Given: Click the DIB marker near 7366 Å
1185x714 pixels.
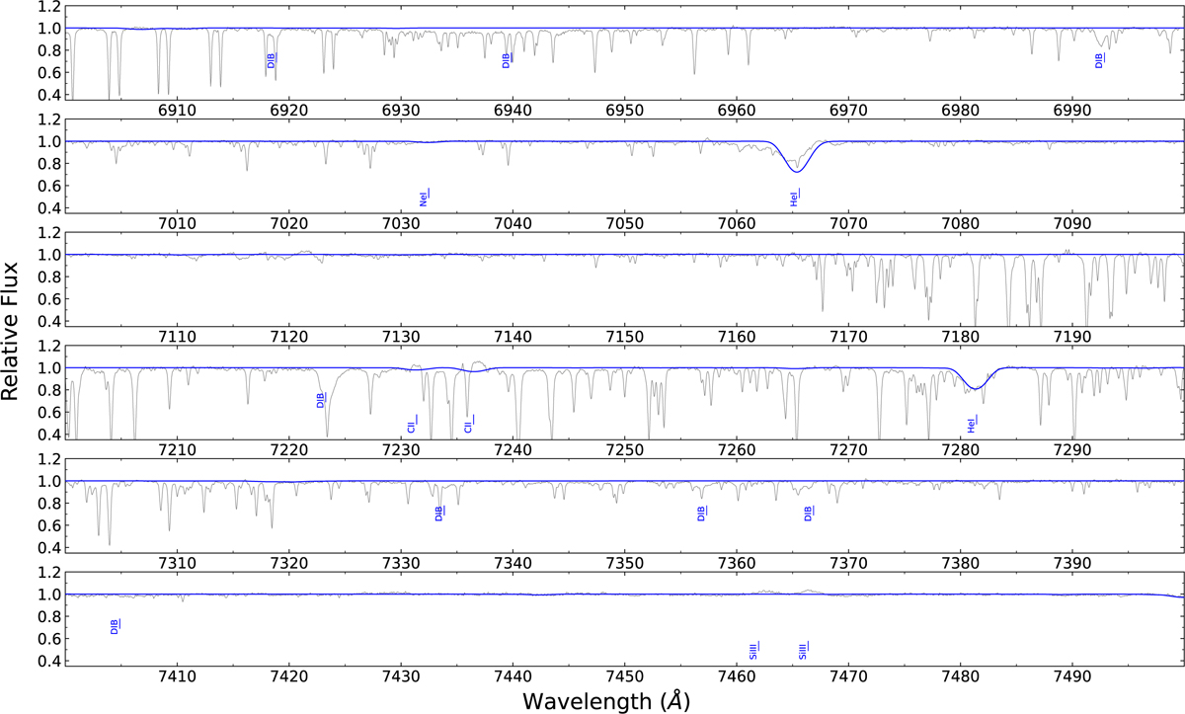Looking at the screenshot, I should (810, 514).
